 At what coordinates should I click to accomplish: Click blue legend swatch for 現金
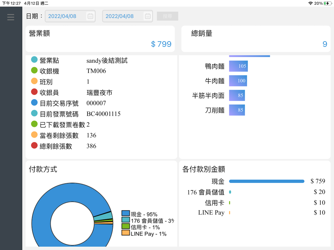126,213
